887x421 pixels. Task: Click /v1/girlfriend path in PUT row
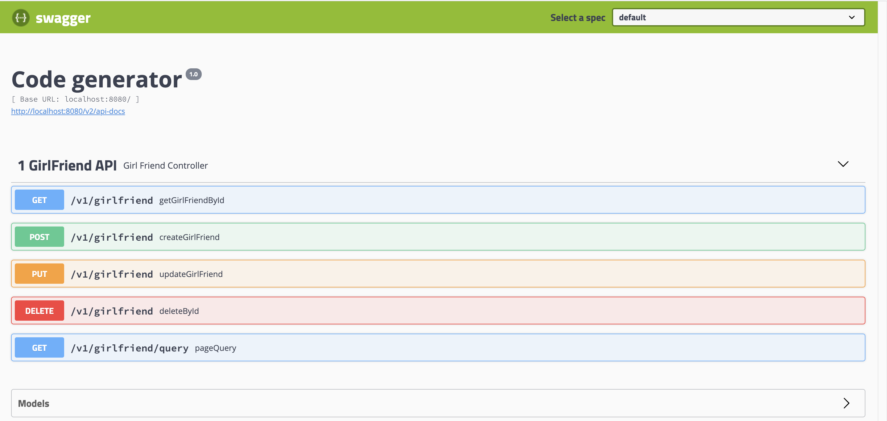pos(112,274)
